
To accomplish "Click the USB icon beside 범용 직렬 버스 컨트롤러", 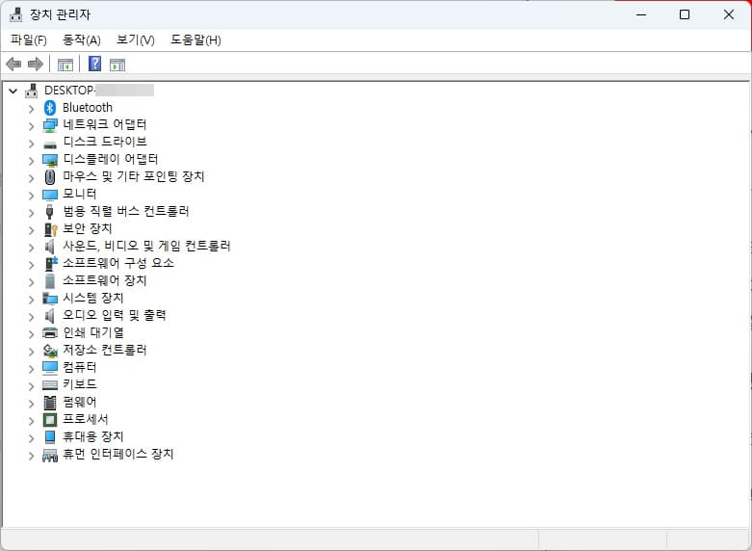I will pyautogui.click(x=49, y=212).
